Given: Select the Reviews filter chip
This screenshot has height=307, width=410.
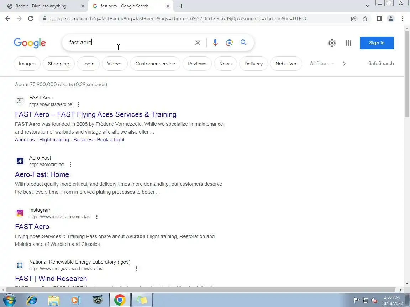Looking at the screenshot, I should click(197, 64).
